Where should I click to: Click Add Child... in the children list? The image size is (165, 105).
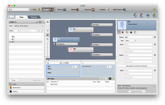coord(54,84)
